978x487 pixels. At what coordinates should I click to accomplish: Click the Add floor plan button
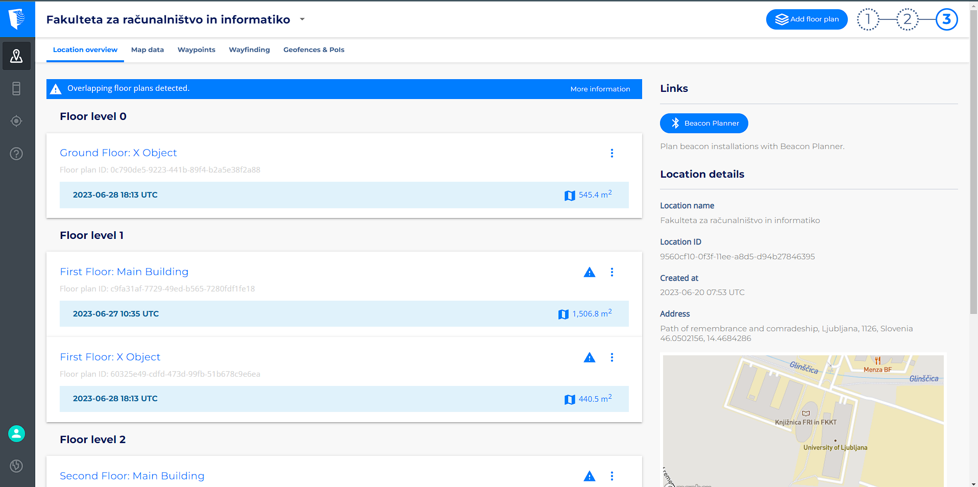pyautogui.click(x=806, y=19)
